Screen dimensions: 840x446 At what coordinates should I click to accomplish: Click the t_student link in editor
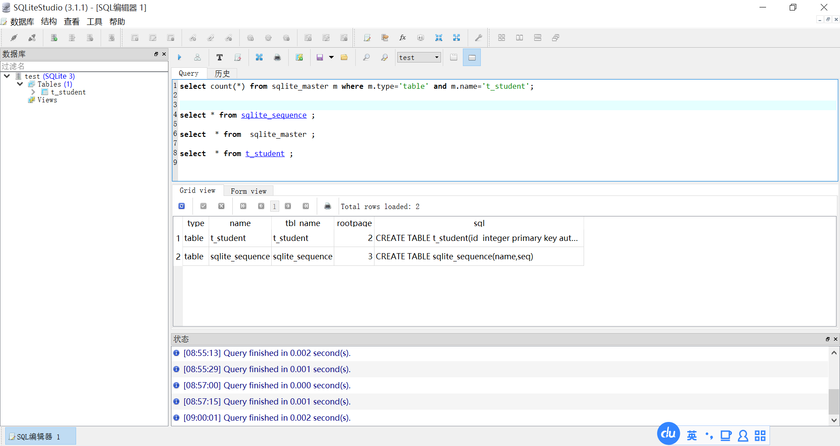pos(265,153)
